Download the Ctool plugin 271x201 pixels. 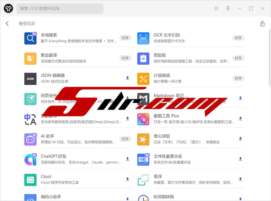click(127, 179)
